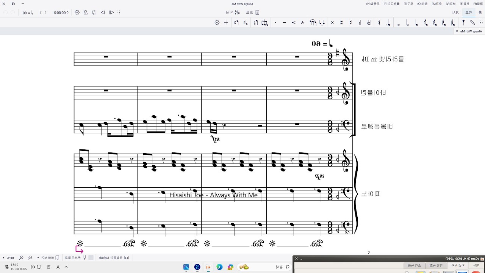
Task: Toggle loop playback
Action: (x=94, y=13)
